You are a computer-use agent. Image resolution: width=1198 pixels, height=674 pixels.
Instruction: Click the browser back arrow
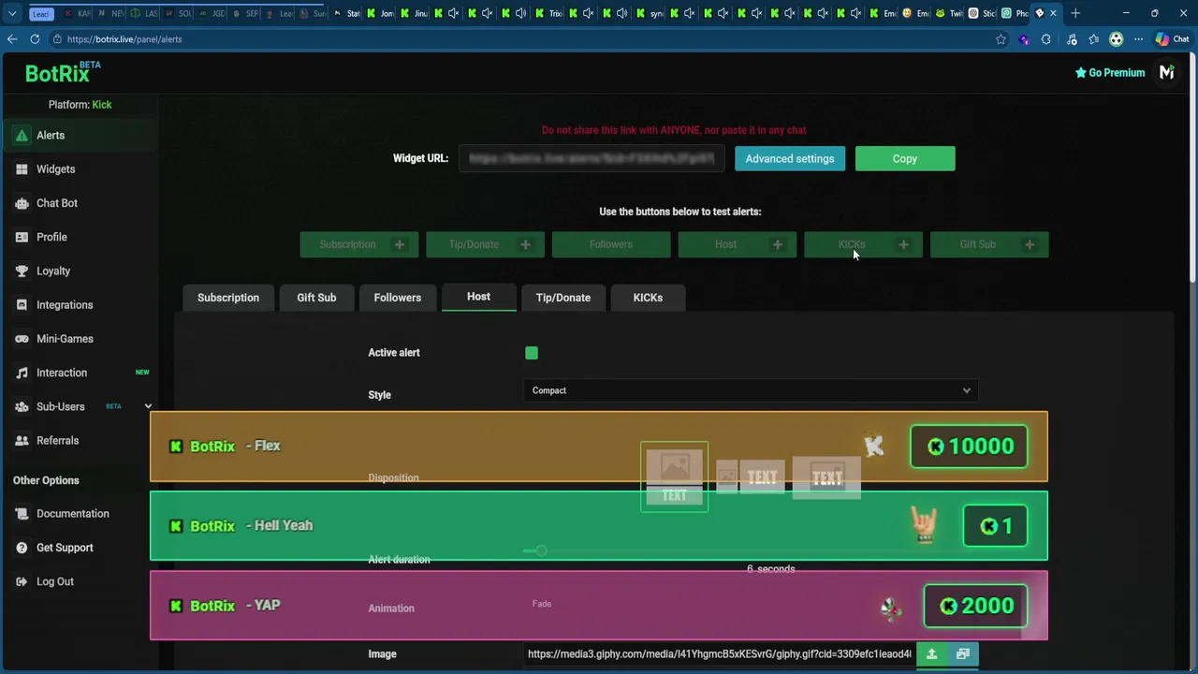(x=11, y=39)
